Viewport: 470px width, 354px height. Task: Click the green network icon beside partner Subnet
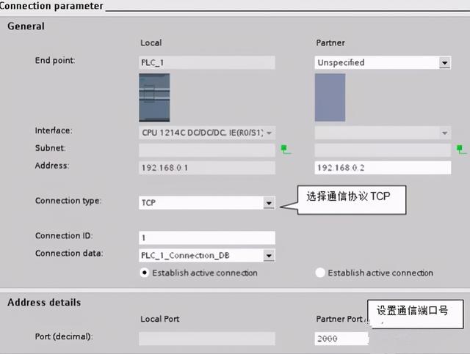[x=461, y=150]
